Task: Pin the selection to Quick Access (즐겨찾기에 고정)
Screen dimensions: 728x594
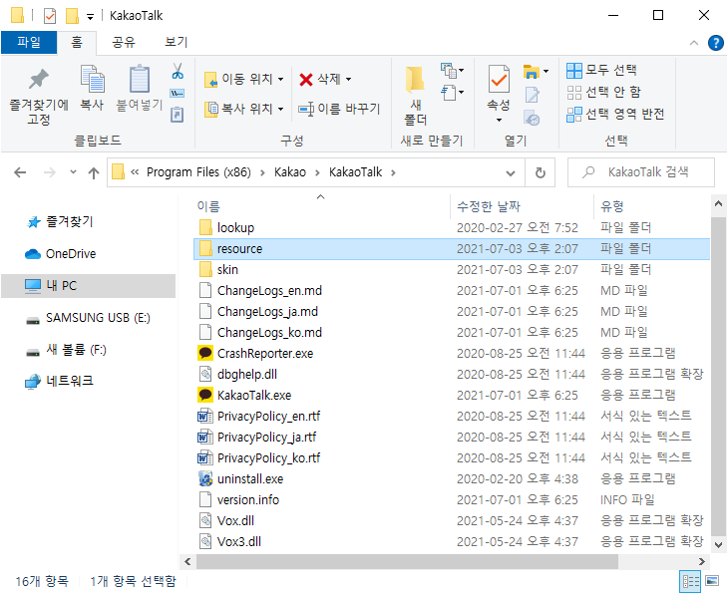Action: pos(39,96)
